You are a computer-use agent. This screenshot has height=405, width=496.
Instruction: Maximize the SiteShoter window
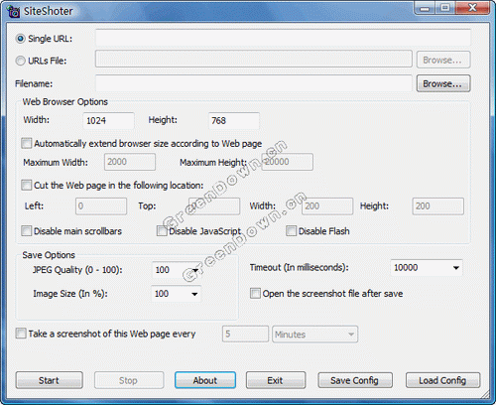pos(445,8)
